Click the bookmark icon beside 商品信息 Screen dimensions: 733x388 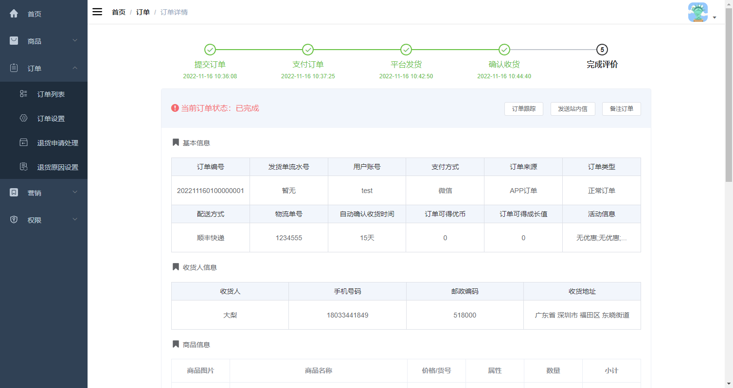click(176, 344)
